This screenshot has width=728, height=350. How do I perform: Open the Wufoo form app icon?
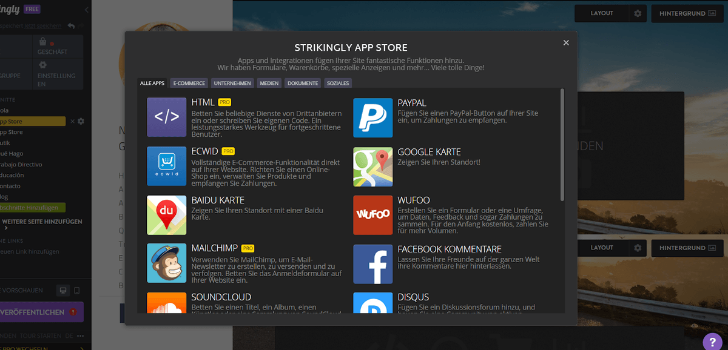373,215
